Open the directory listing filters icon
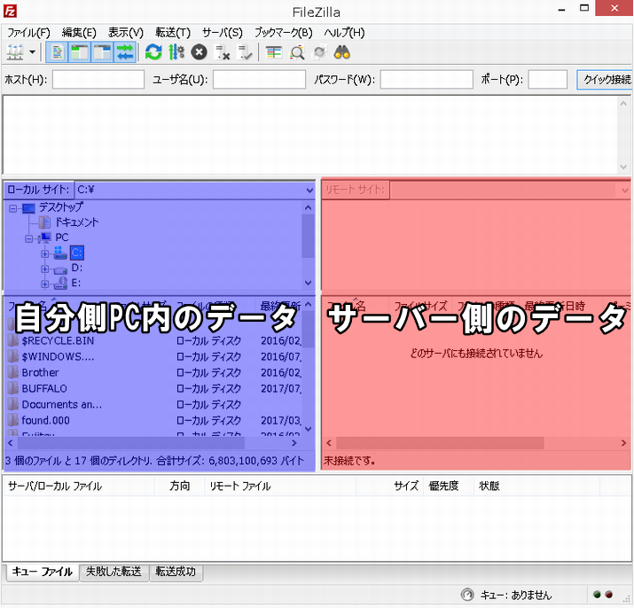The width and height of the screenshot is (634, 608). (274, 52)
